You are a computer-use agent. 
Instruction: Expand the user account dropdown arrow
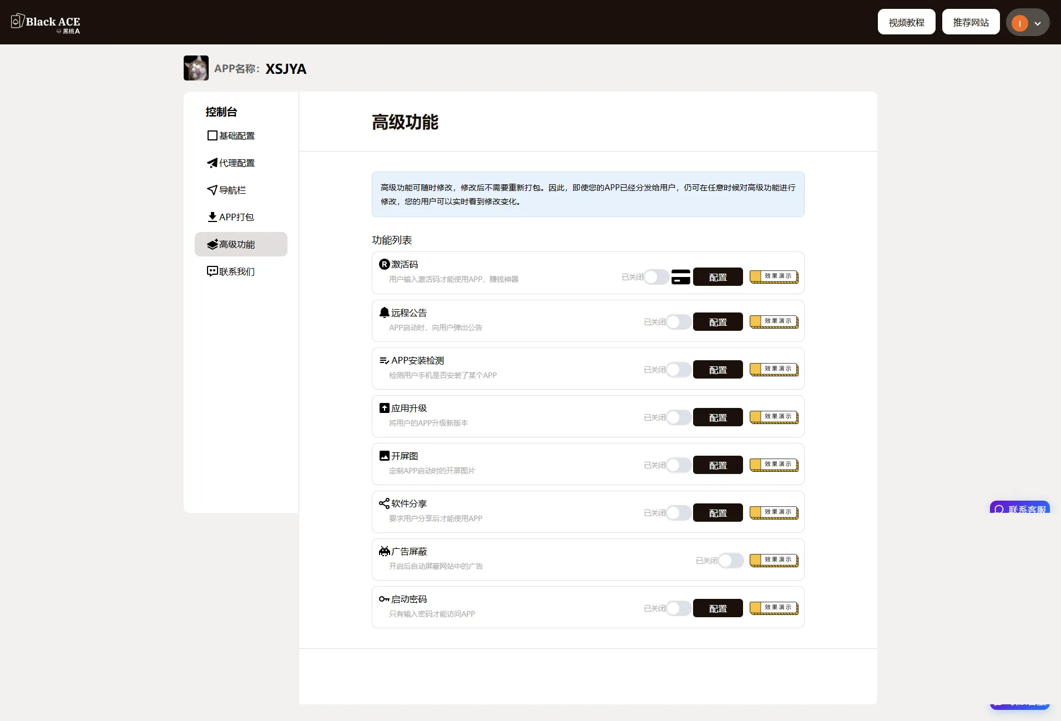click(x=1038, y=23)
